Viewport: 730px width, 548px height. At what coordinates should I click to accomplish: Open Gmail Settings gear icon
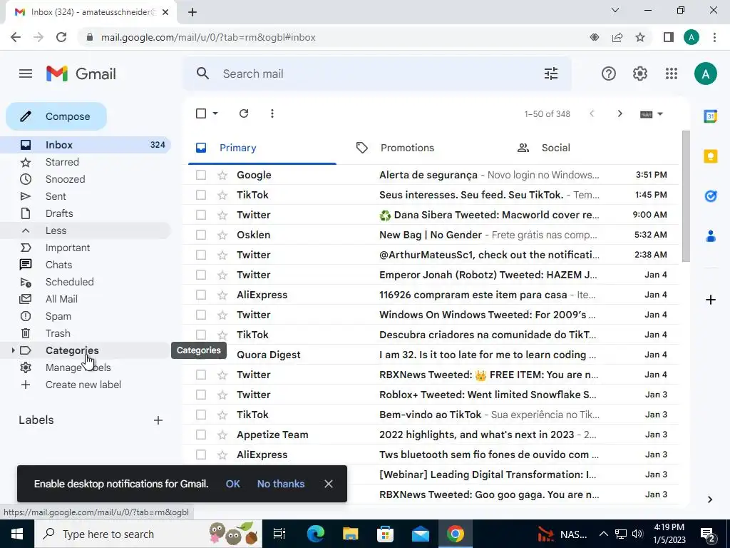(x=639, y=73)
